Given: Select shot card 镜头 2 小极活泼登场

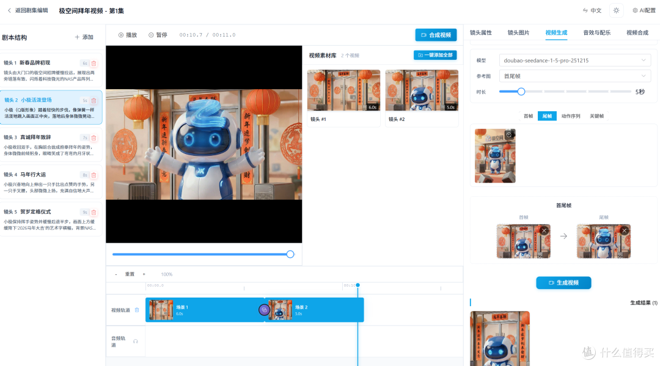Looking at the screenshot, I should 51,108.
